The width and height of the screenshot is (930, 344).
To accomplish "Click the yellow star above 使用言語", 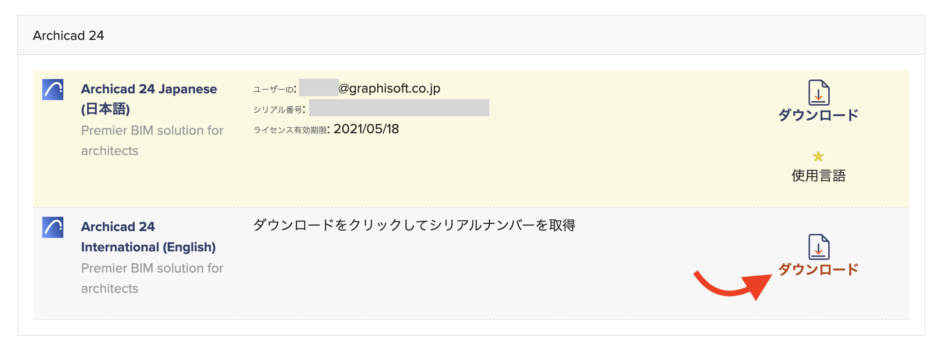I will 818,156.
